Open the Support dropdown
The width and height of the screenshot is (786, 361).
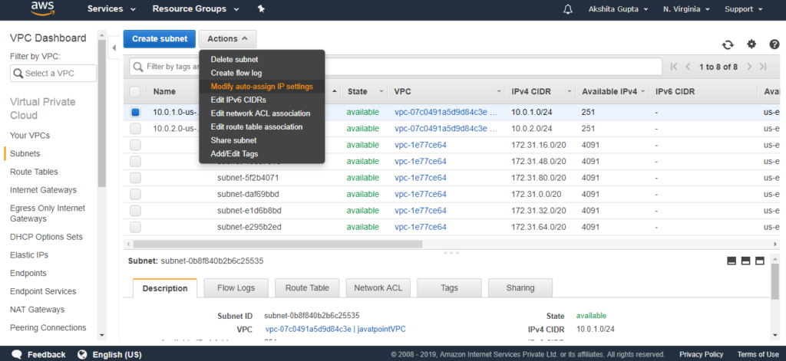(743, 9)
